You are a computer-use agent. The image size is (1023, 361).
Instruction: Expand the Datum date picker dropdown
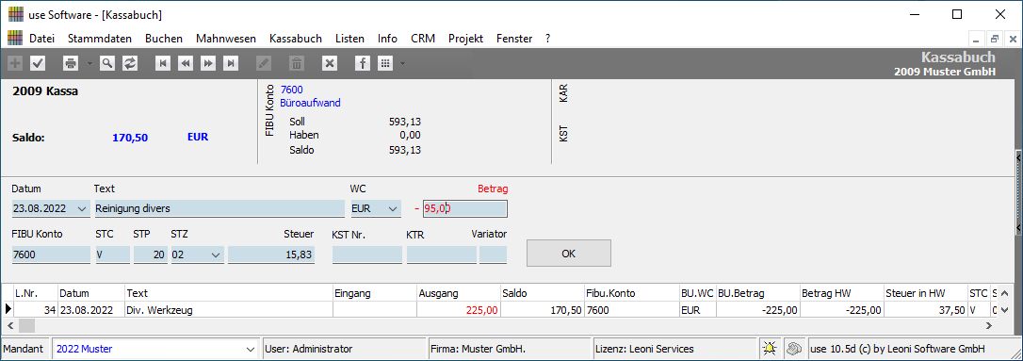(82, 209)
